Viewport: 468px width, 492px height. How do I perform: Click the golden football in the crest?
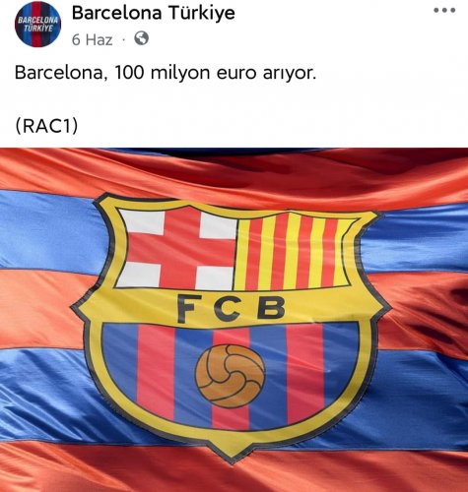click(230, 376)
